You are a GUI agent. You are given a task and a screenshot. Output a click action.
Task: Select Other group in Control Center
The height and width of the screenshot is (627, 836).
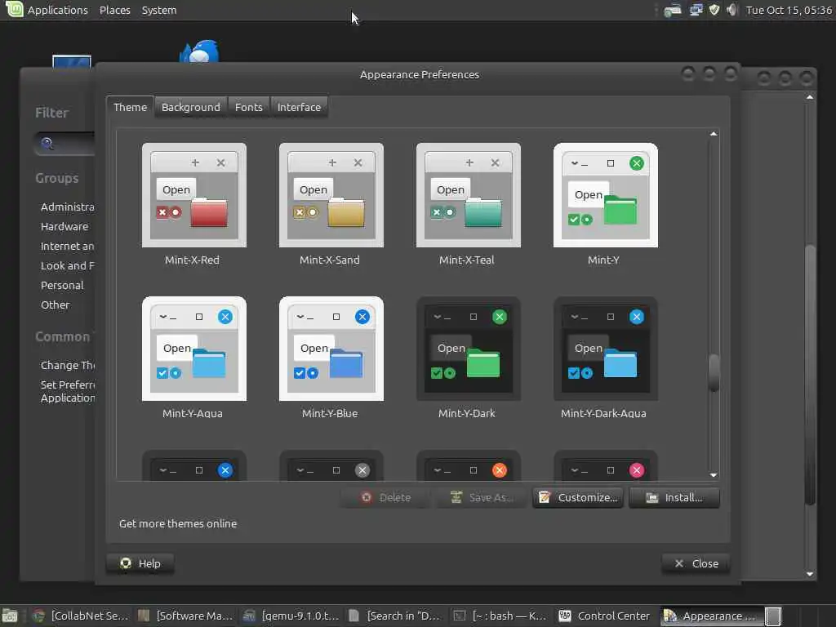click(56, 305)
